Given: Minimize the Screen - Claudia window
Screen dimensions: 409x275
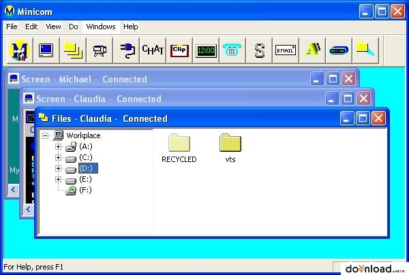Looking at the screenshot, I should click(332, 99).
